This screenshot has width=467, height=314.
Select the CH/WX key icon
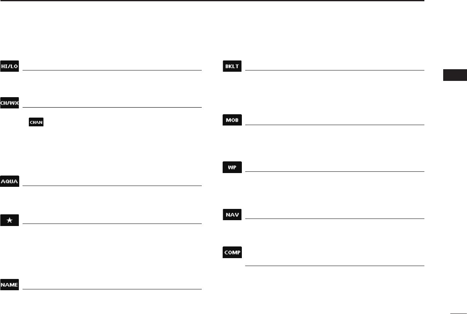[10, 103]
